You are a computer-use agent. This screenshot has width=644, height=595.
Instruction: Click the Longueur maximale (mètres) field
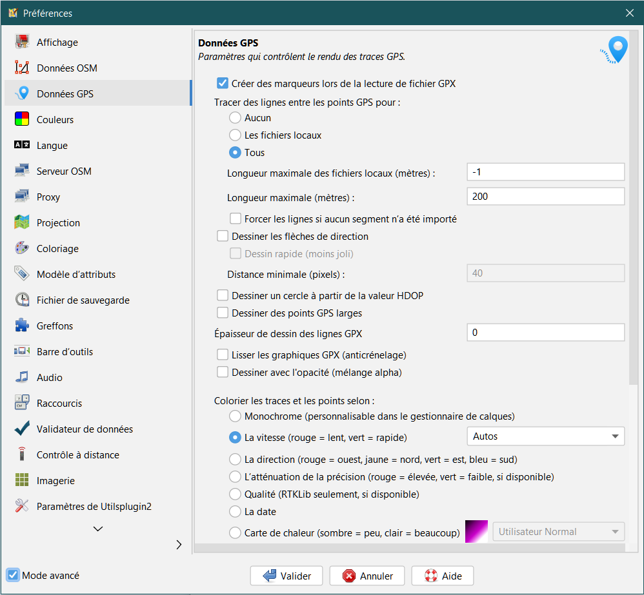coord(545,197)
